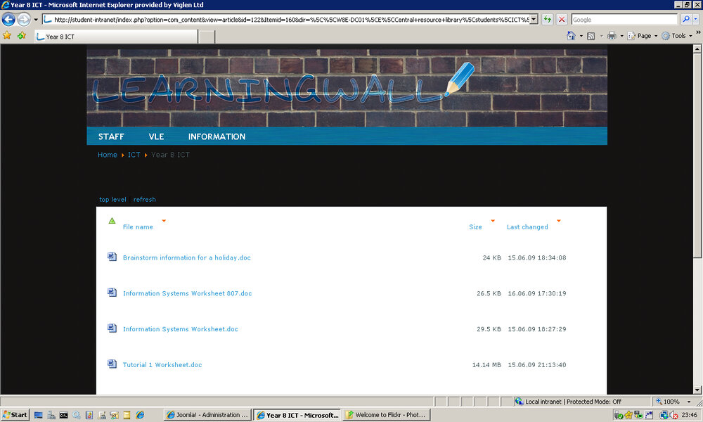Open Brainstorm information for a holiday.doc
703x422 pixels.
186,258
